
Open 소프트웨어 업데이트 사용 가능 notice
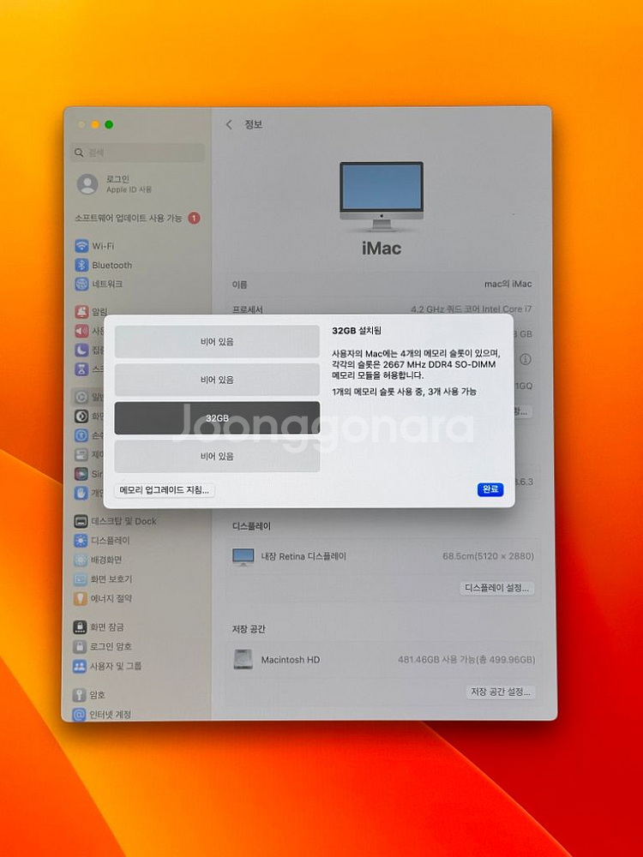coord(138,218)
